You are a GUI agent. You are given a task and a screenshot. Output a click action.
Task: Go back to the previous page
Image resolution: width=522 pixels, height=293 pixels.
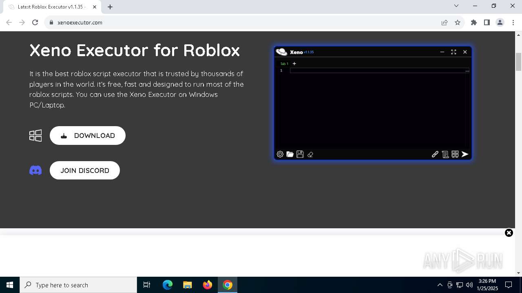(x=9, y=22)
